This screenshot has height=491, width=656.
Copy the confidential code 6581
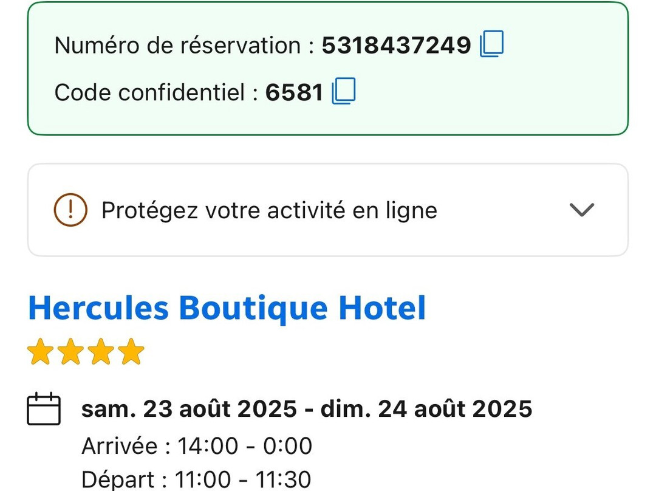pyautogui.click(x=343, y=92)
